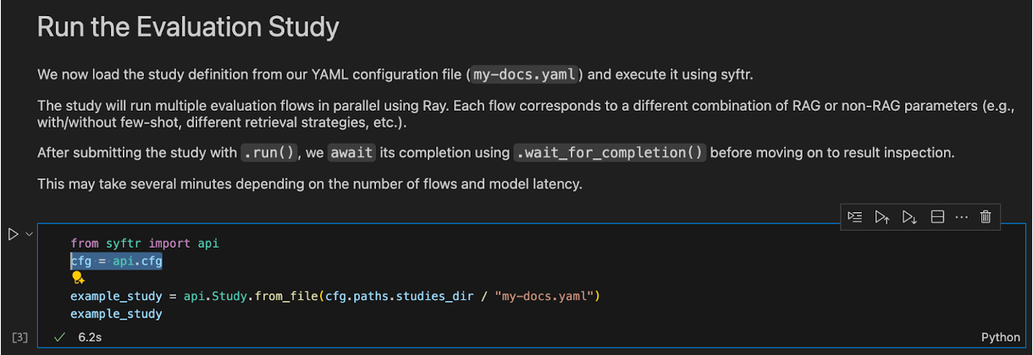Click the execution count [3] label
Viewport: 1033px width, 355px height.
20,337
